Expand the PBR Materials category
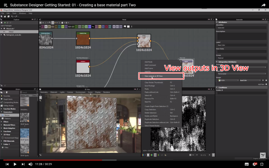 [2, 141]
